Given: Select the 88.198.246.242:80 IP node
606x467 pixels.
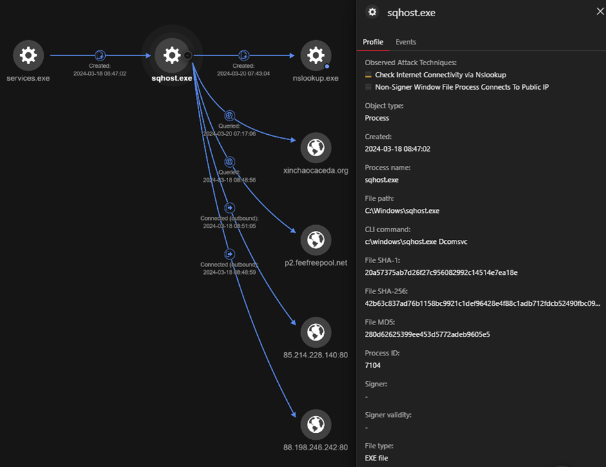Looking at the screenshot, I should click(x=315, y=424).
